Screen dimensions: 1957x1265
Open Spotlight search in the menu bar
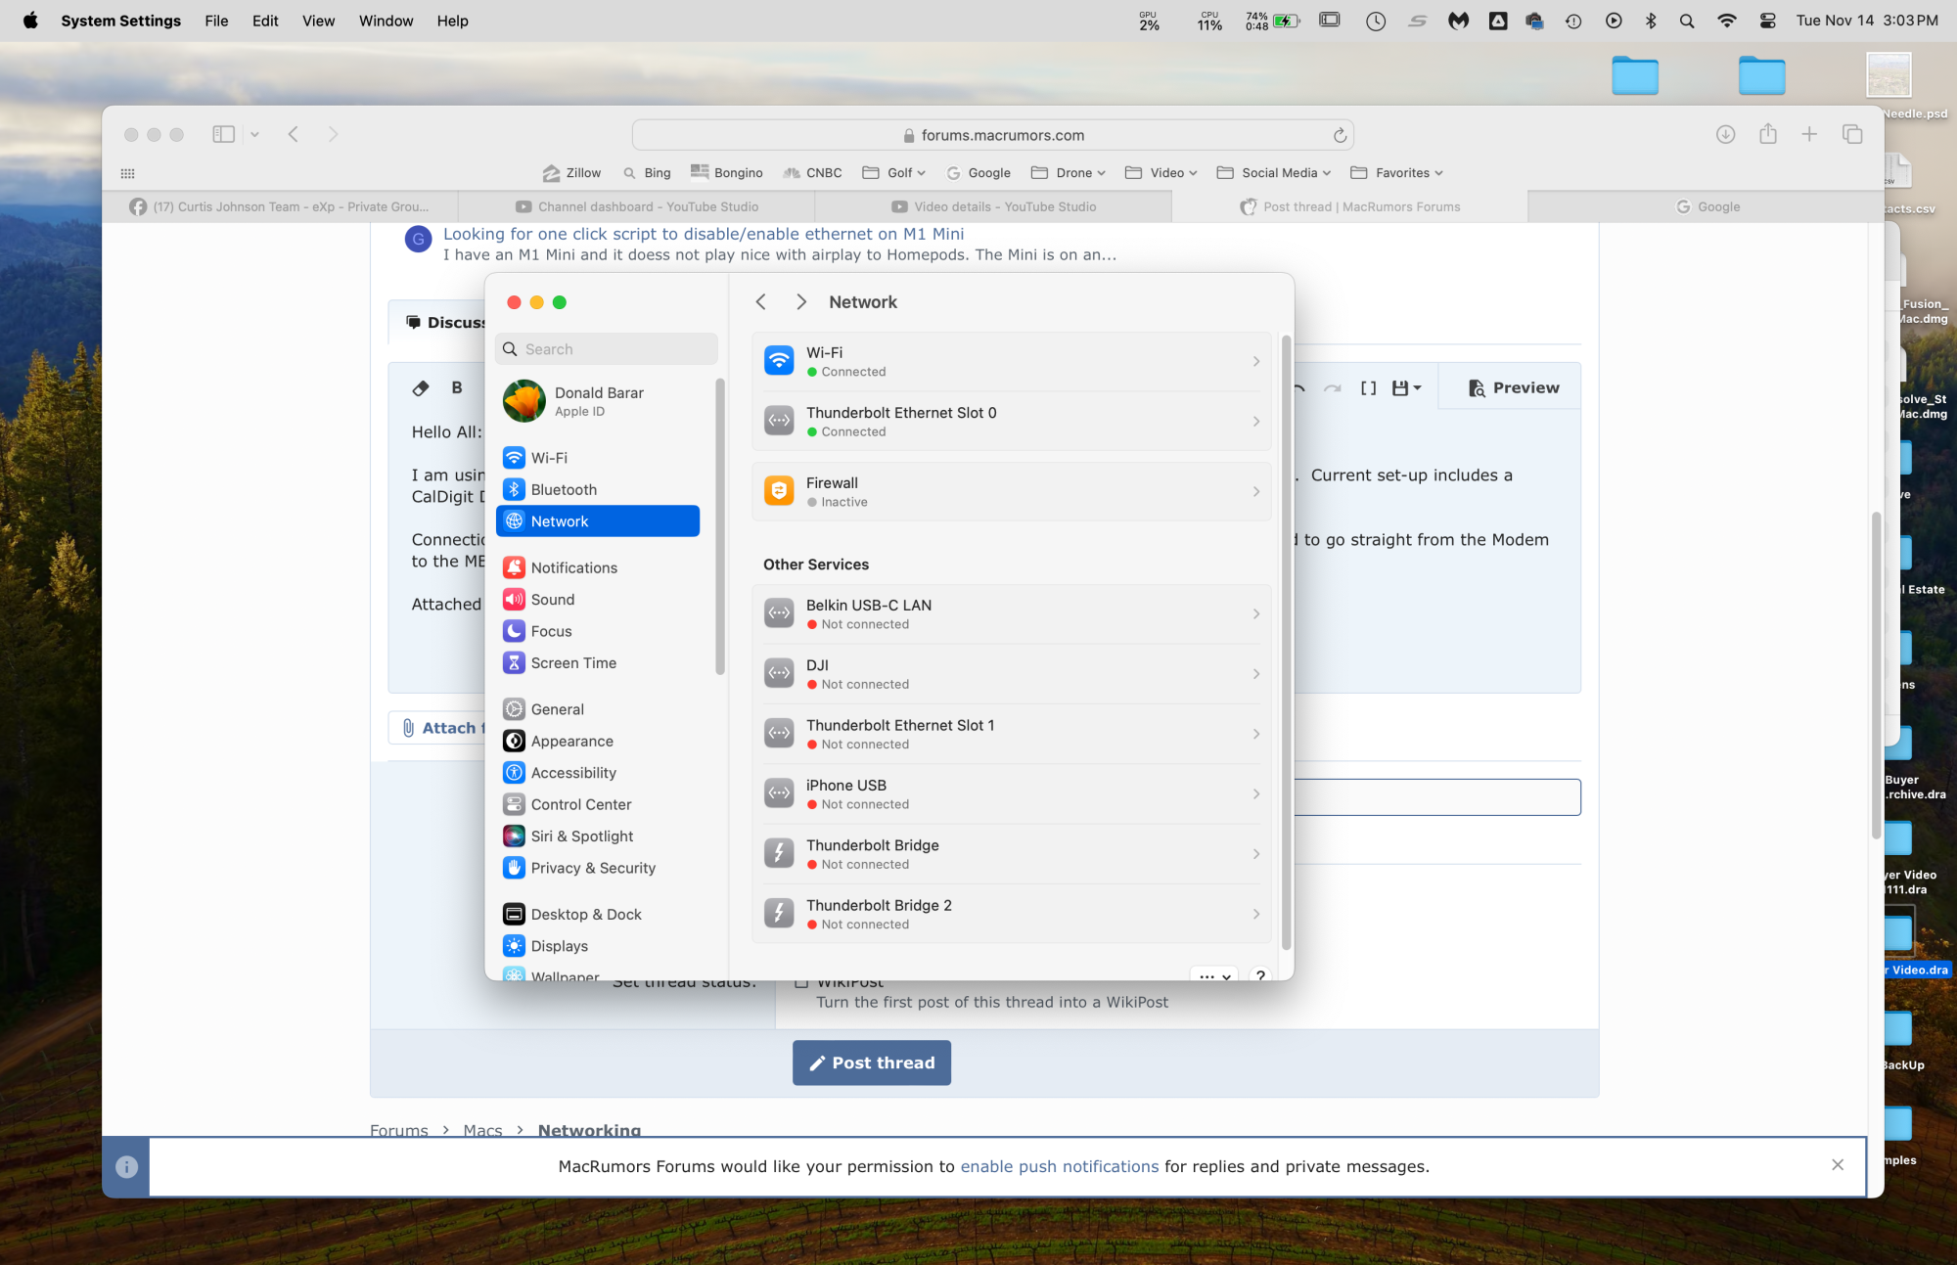pyautogui.click(x=1686, y=21)
